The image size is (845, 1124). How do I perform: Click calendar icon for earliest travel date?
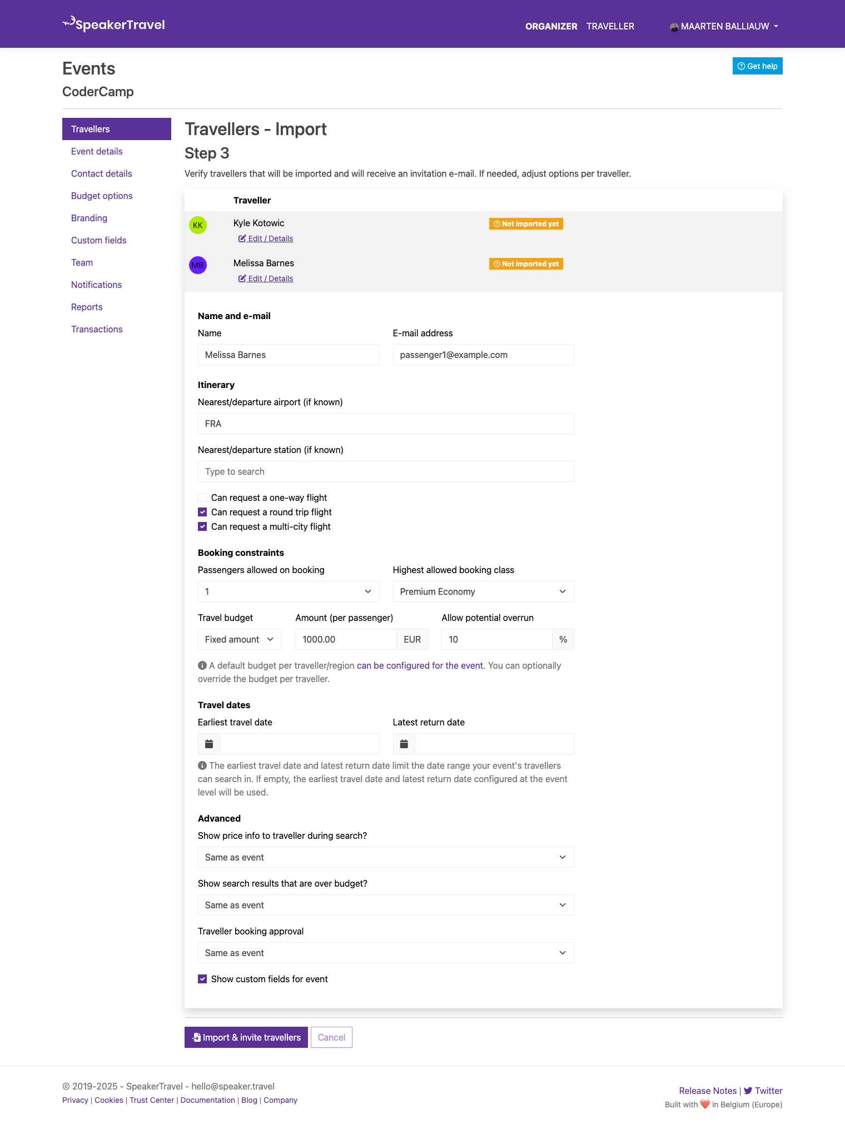point(209,744)
